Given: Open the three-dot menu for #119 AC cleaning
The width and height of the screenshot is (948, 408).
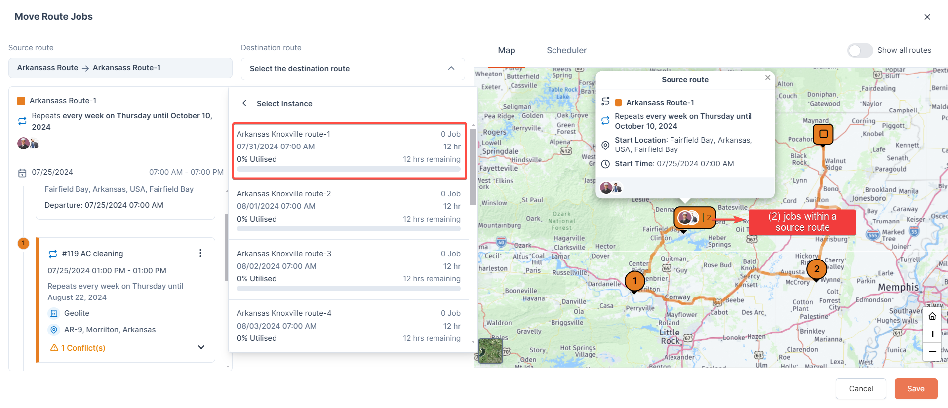Looking at the screenshot, I should coord(200,253).
